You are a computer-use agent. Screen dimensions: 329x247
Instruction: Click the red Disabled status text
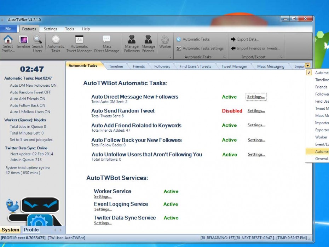click(232, 111)
